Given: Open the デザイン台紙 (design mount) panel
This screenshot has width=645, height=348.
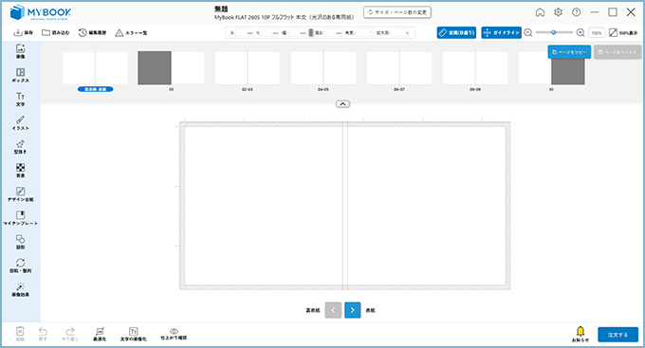Looking at the screenshot, I should pos(20,194).
